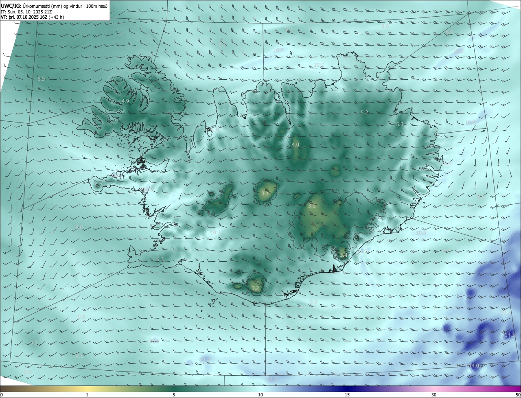Image resolution: width=521 pixels, height=398 pixels.
Task: Click the 5.3 value label
Action: 400,124
